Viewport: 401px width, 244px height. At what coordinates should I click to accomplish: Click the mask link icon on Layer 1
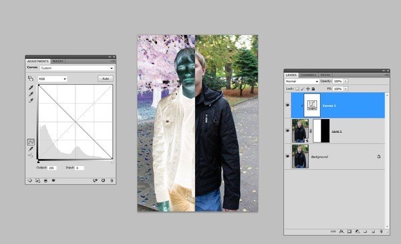click(311, 131)
